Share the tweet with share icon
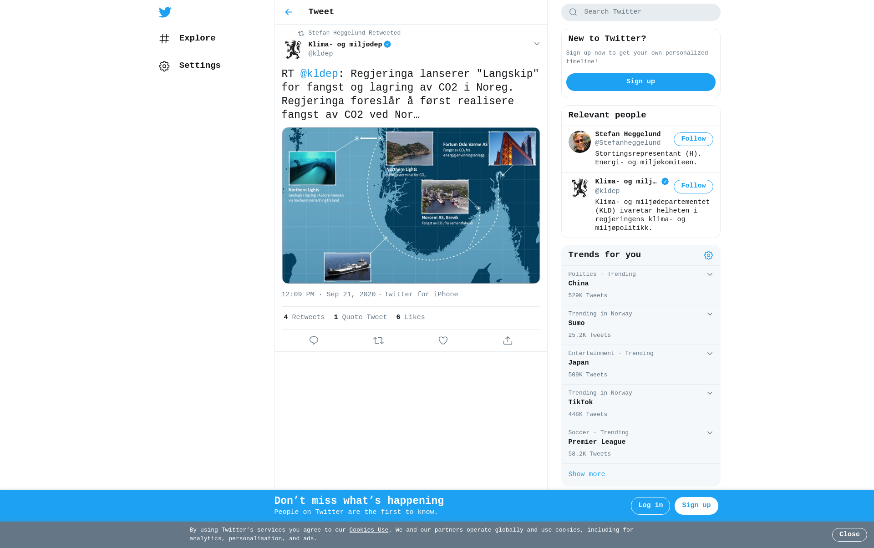The width and height of the screenshot is (874, 548). 508,340
